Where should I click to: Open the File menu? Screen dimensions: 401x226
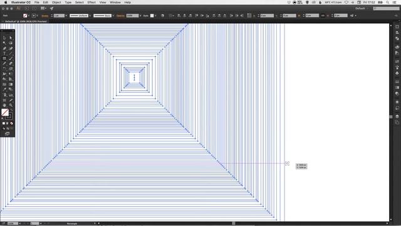click(x=37, y=3)
